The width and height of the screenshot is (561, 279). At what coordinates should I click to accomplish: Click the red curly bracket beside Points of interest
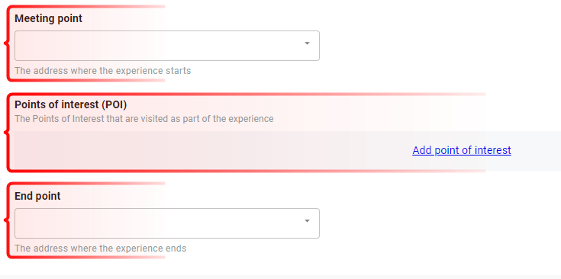pyautogui.click(x=7, y=132)
